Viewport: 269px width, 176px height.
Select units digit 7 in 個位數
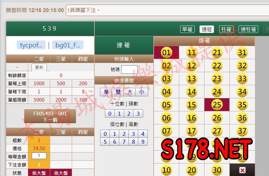(x=124, y=142)
